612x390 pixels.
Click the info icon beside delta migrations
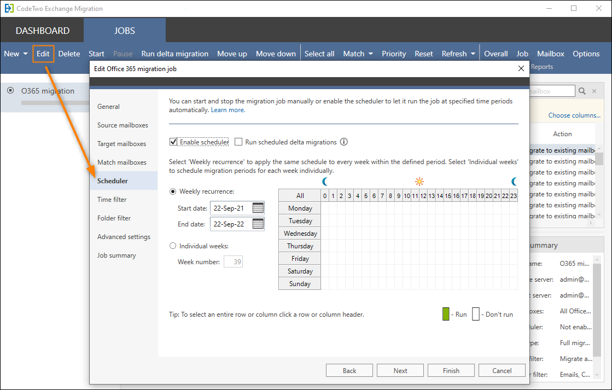[x=344, y=142]
